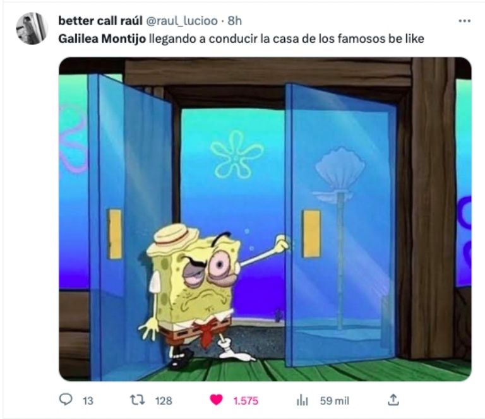The image size is (485, 419).
Task: Open the better call raúl display name
Action: (100, 21)
